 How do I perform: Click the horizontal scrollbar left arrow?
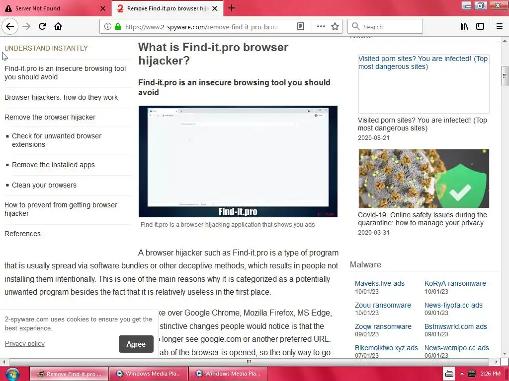4,362
